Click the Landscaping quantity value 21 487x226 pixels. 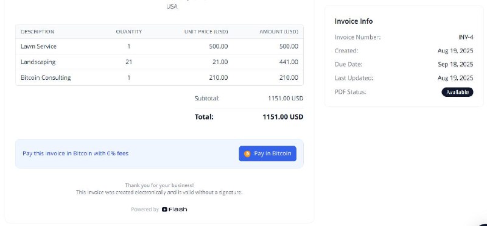tap(129, 62)
